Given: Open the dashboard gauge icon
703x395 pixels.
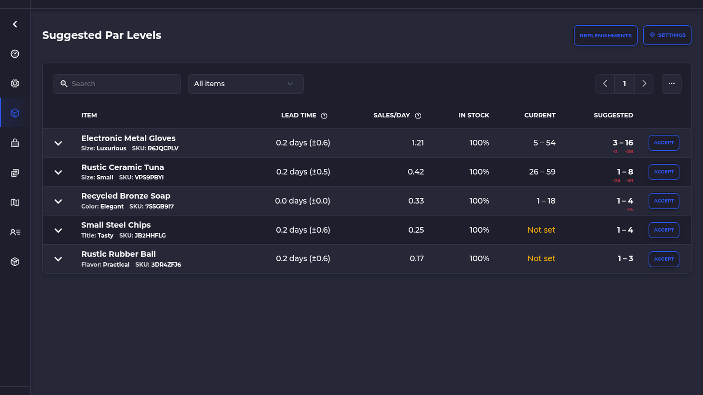Looking at the screenshot, I should pyautogui.click(x=15, y=54).
